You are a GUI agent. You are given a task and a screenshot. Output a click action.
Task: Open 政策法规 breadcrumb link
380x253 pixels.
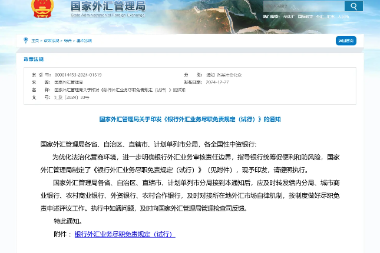(x=51, y=41)
